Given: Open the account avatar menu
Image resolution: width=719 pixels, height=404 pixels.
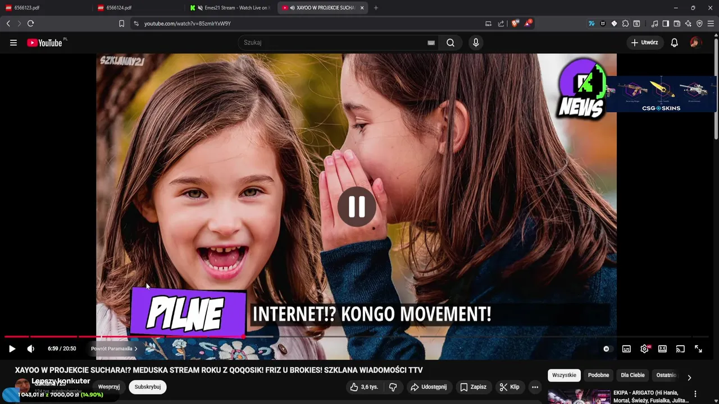Looking at the screenshot, I should [x=695, y=43].
